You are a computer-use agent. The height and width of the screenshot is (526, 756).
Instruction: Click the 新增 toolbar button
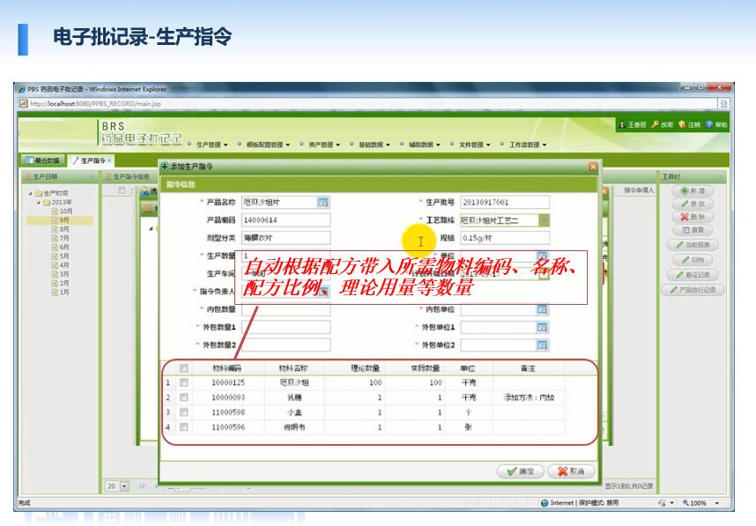(693, 191)
